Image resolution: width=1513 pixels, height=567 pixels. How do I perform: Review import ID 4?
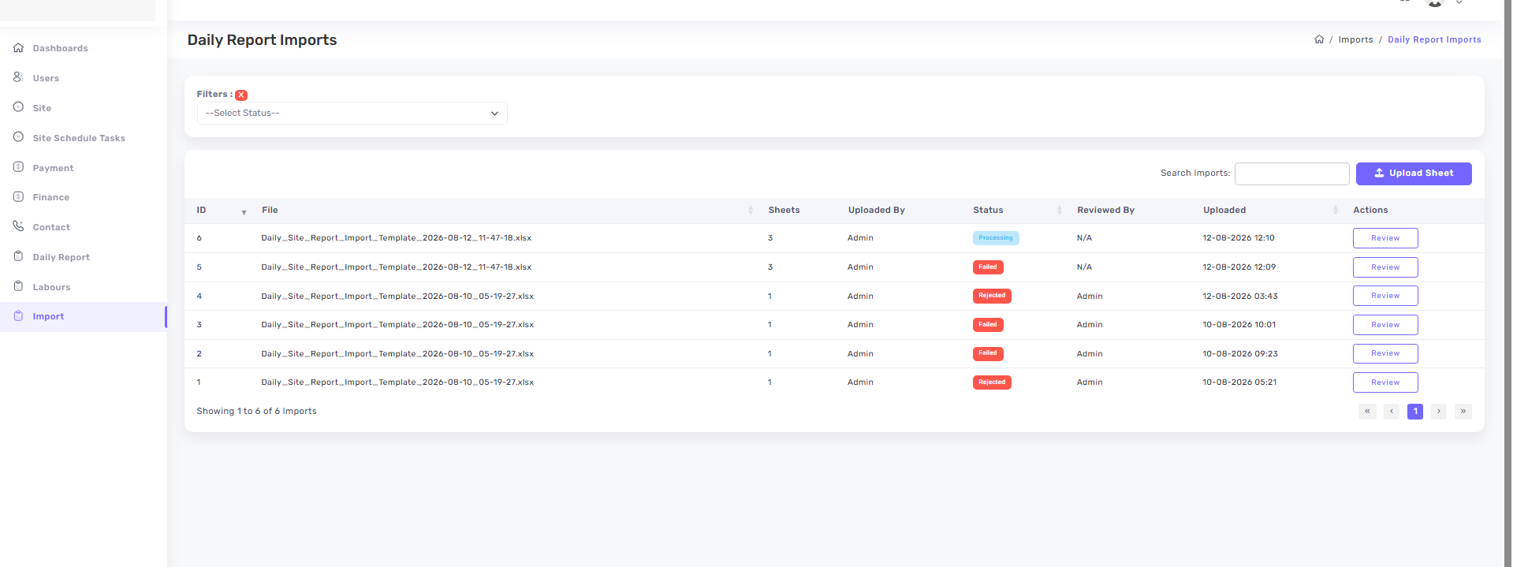pyautogui.click(x=1385, y=296)
